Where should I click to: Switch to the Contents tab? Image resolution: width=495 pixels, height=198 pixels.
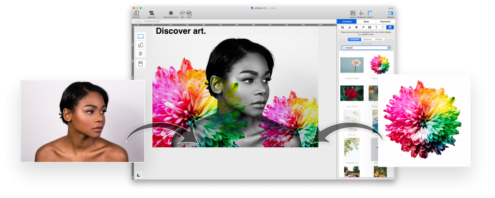[x=347, y=21]
